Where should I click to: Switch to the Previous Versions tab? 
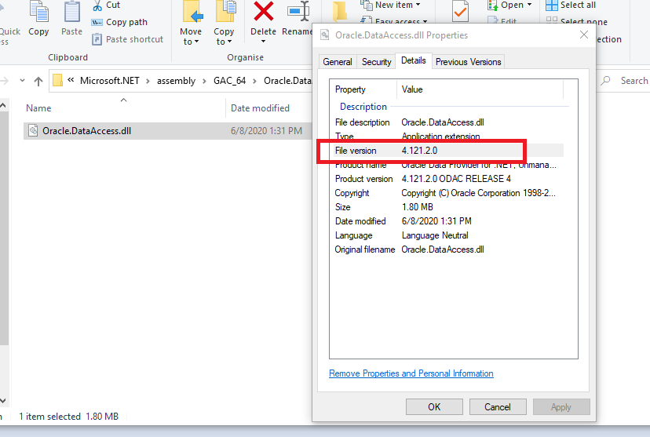(468, 62)
